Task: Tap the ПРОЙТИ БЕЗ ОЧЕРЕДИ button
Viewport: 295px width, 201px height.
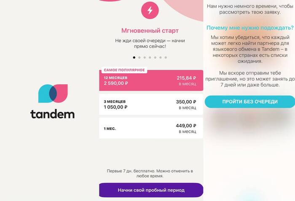Action: 249,102
